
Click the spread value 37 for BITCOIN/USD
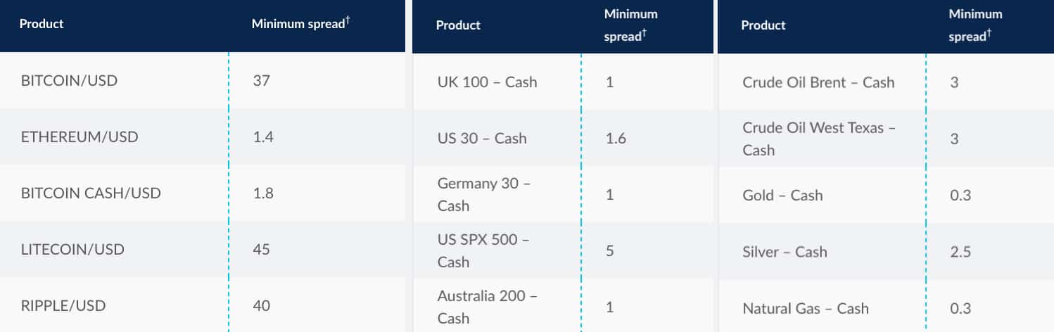[261, 80]
